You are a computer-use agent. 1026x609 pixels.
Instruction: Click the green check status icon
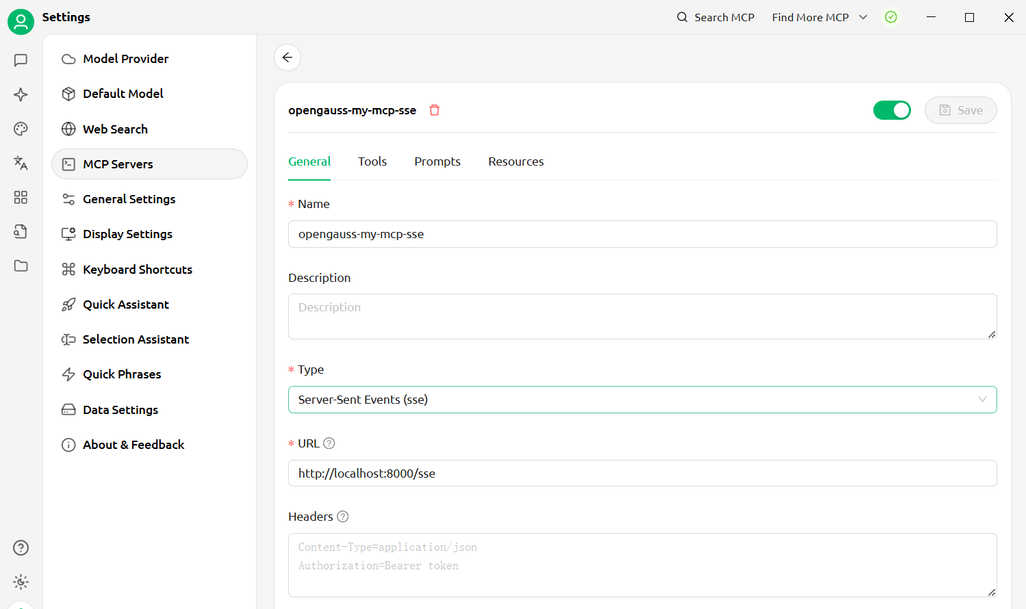(890, 17)
